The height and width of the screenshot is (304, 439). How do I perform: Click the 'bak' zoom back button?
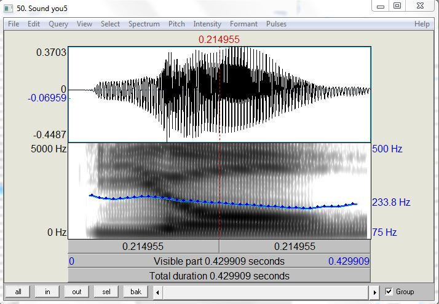point(136,292)
